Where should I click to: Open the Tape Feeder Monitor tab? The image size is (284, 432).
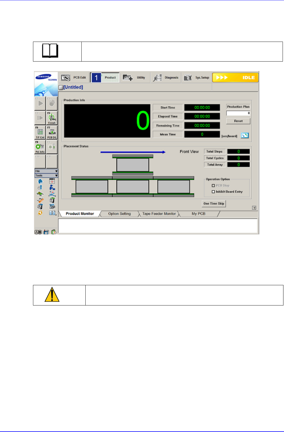tap(159, 214)
